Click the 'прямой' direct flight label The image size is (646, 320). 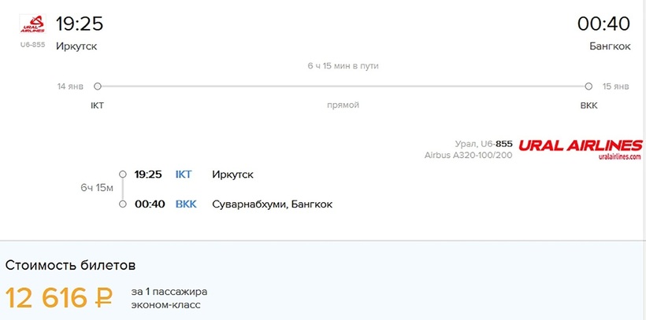pyautogui.click(x=343, y=105)
